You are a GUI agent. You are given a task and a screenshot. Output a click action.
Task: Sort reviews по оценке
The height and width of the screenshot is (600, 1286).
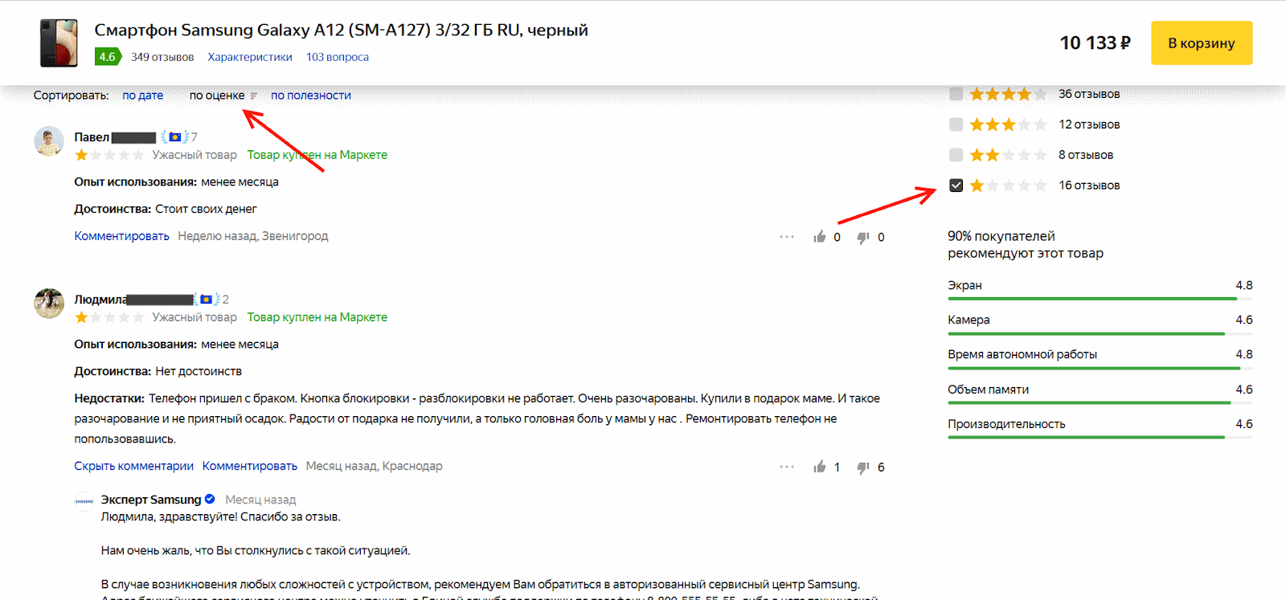pos(217,95)
